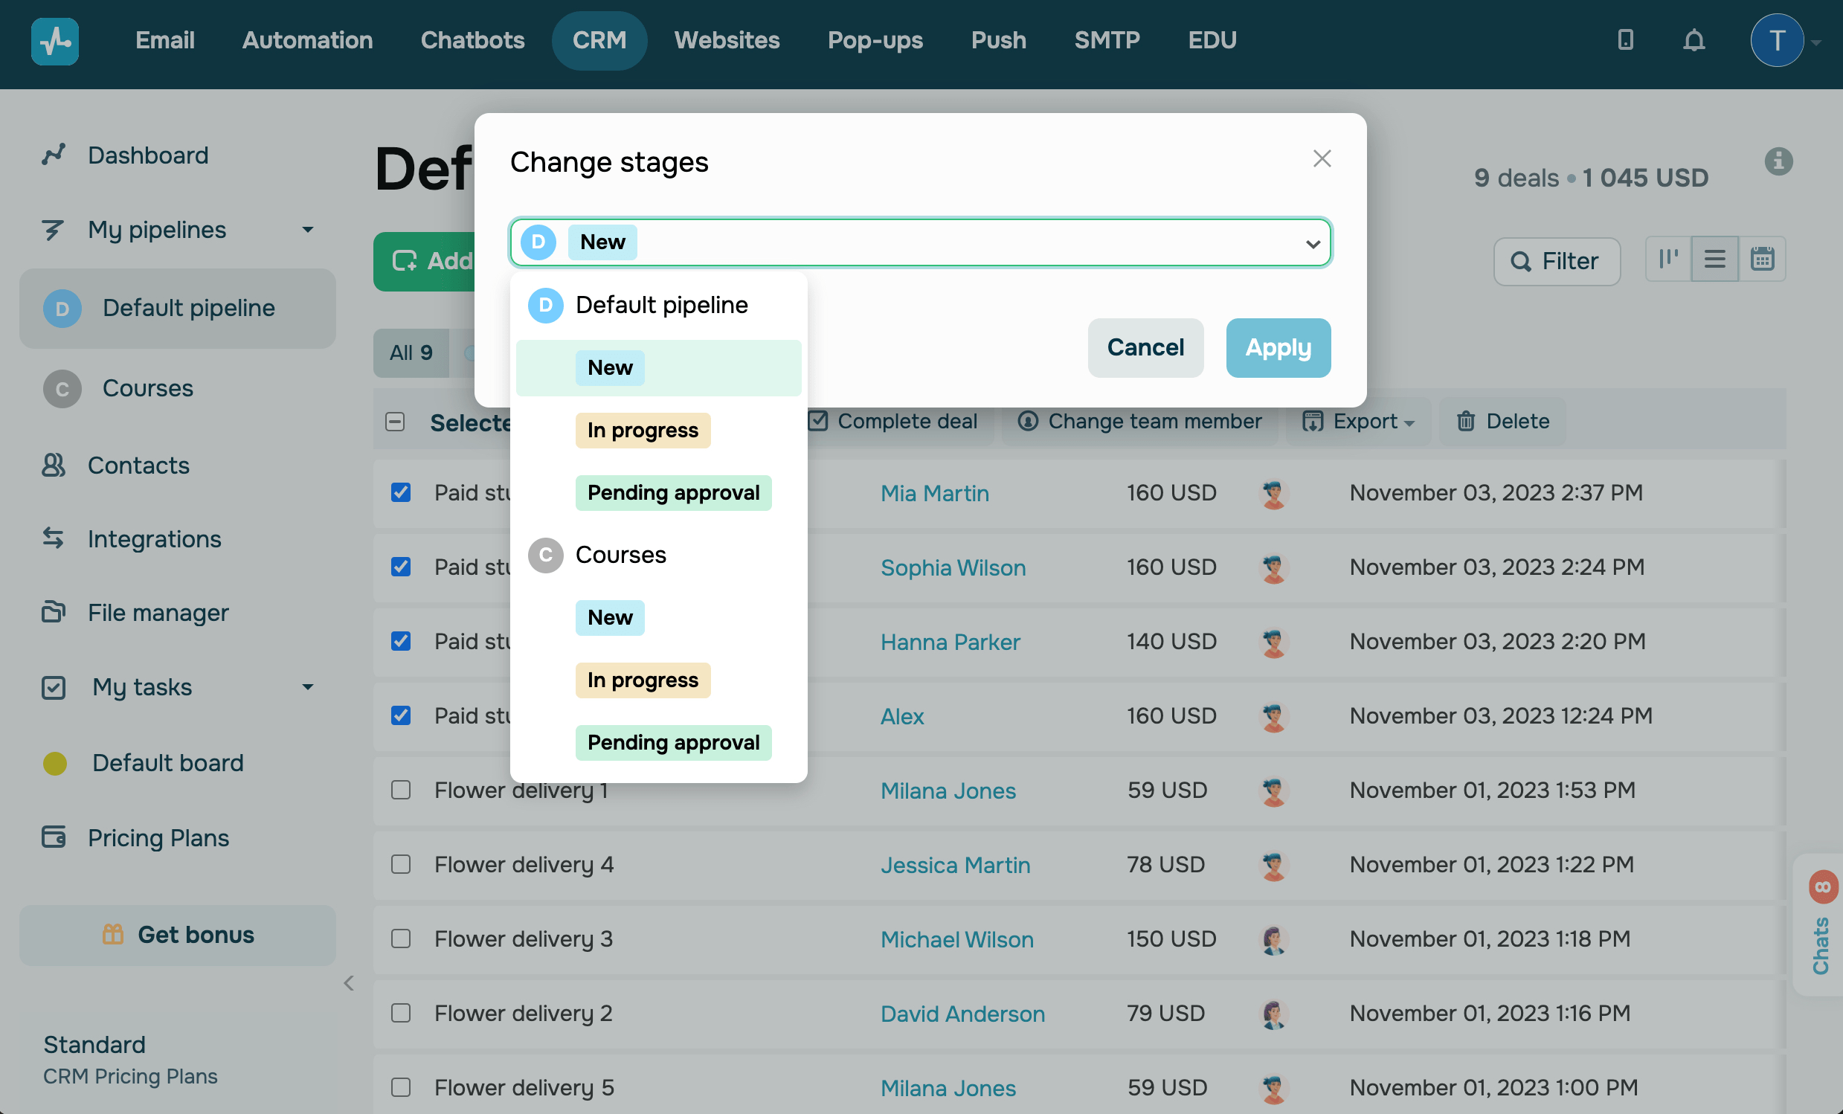This screenshot has width=1843, height=1114.
Task: Open the mobile device icon in the header
Action: pyautogui.click(x=1625, y=40)
